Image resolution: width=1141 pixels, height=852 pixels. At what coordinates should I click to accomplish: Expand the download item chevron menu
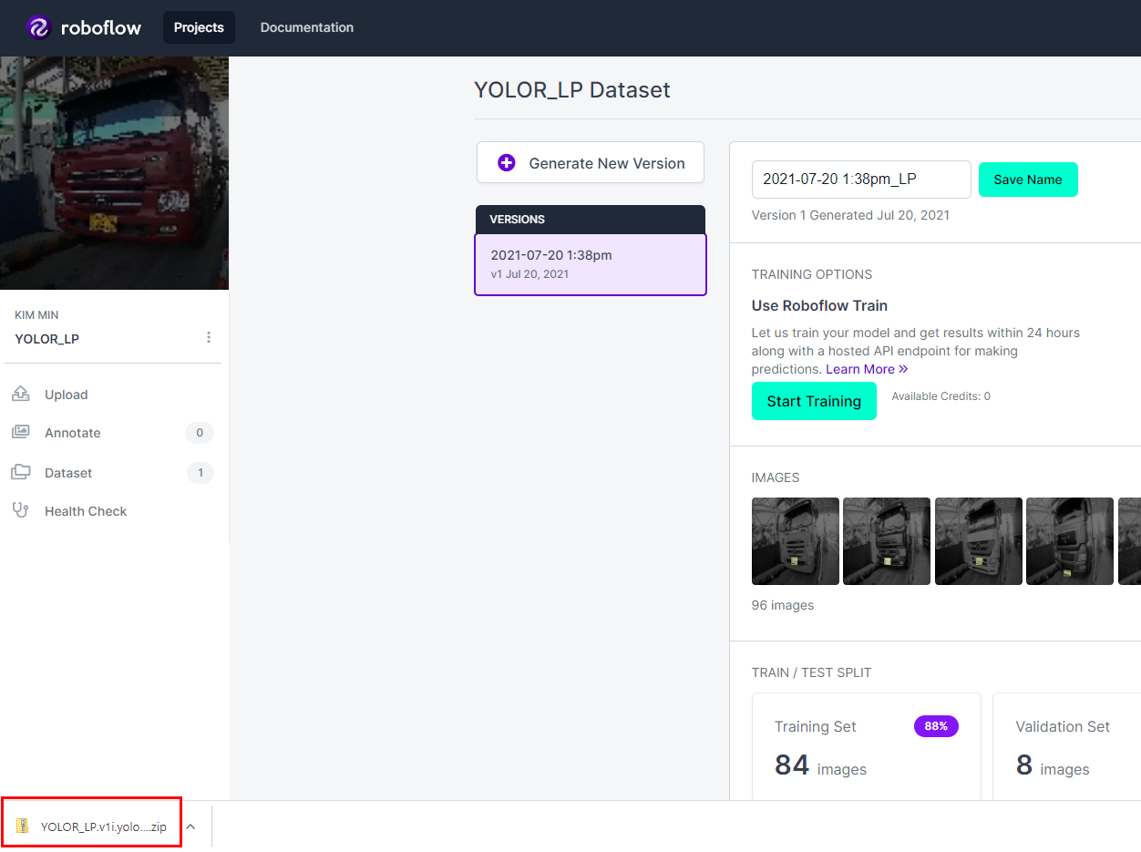click(190, 826)
